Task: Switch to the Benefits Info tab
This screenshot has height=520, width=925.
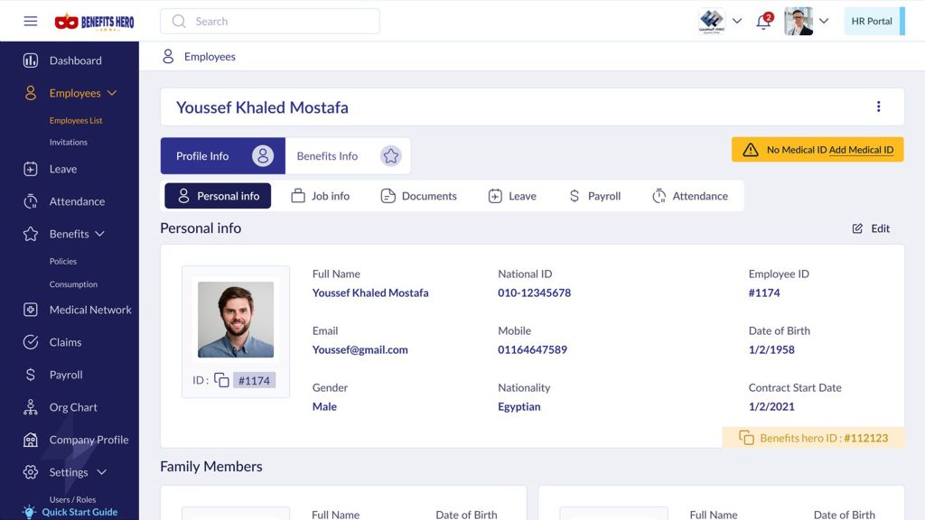Action: [348, 155]
